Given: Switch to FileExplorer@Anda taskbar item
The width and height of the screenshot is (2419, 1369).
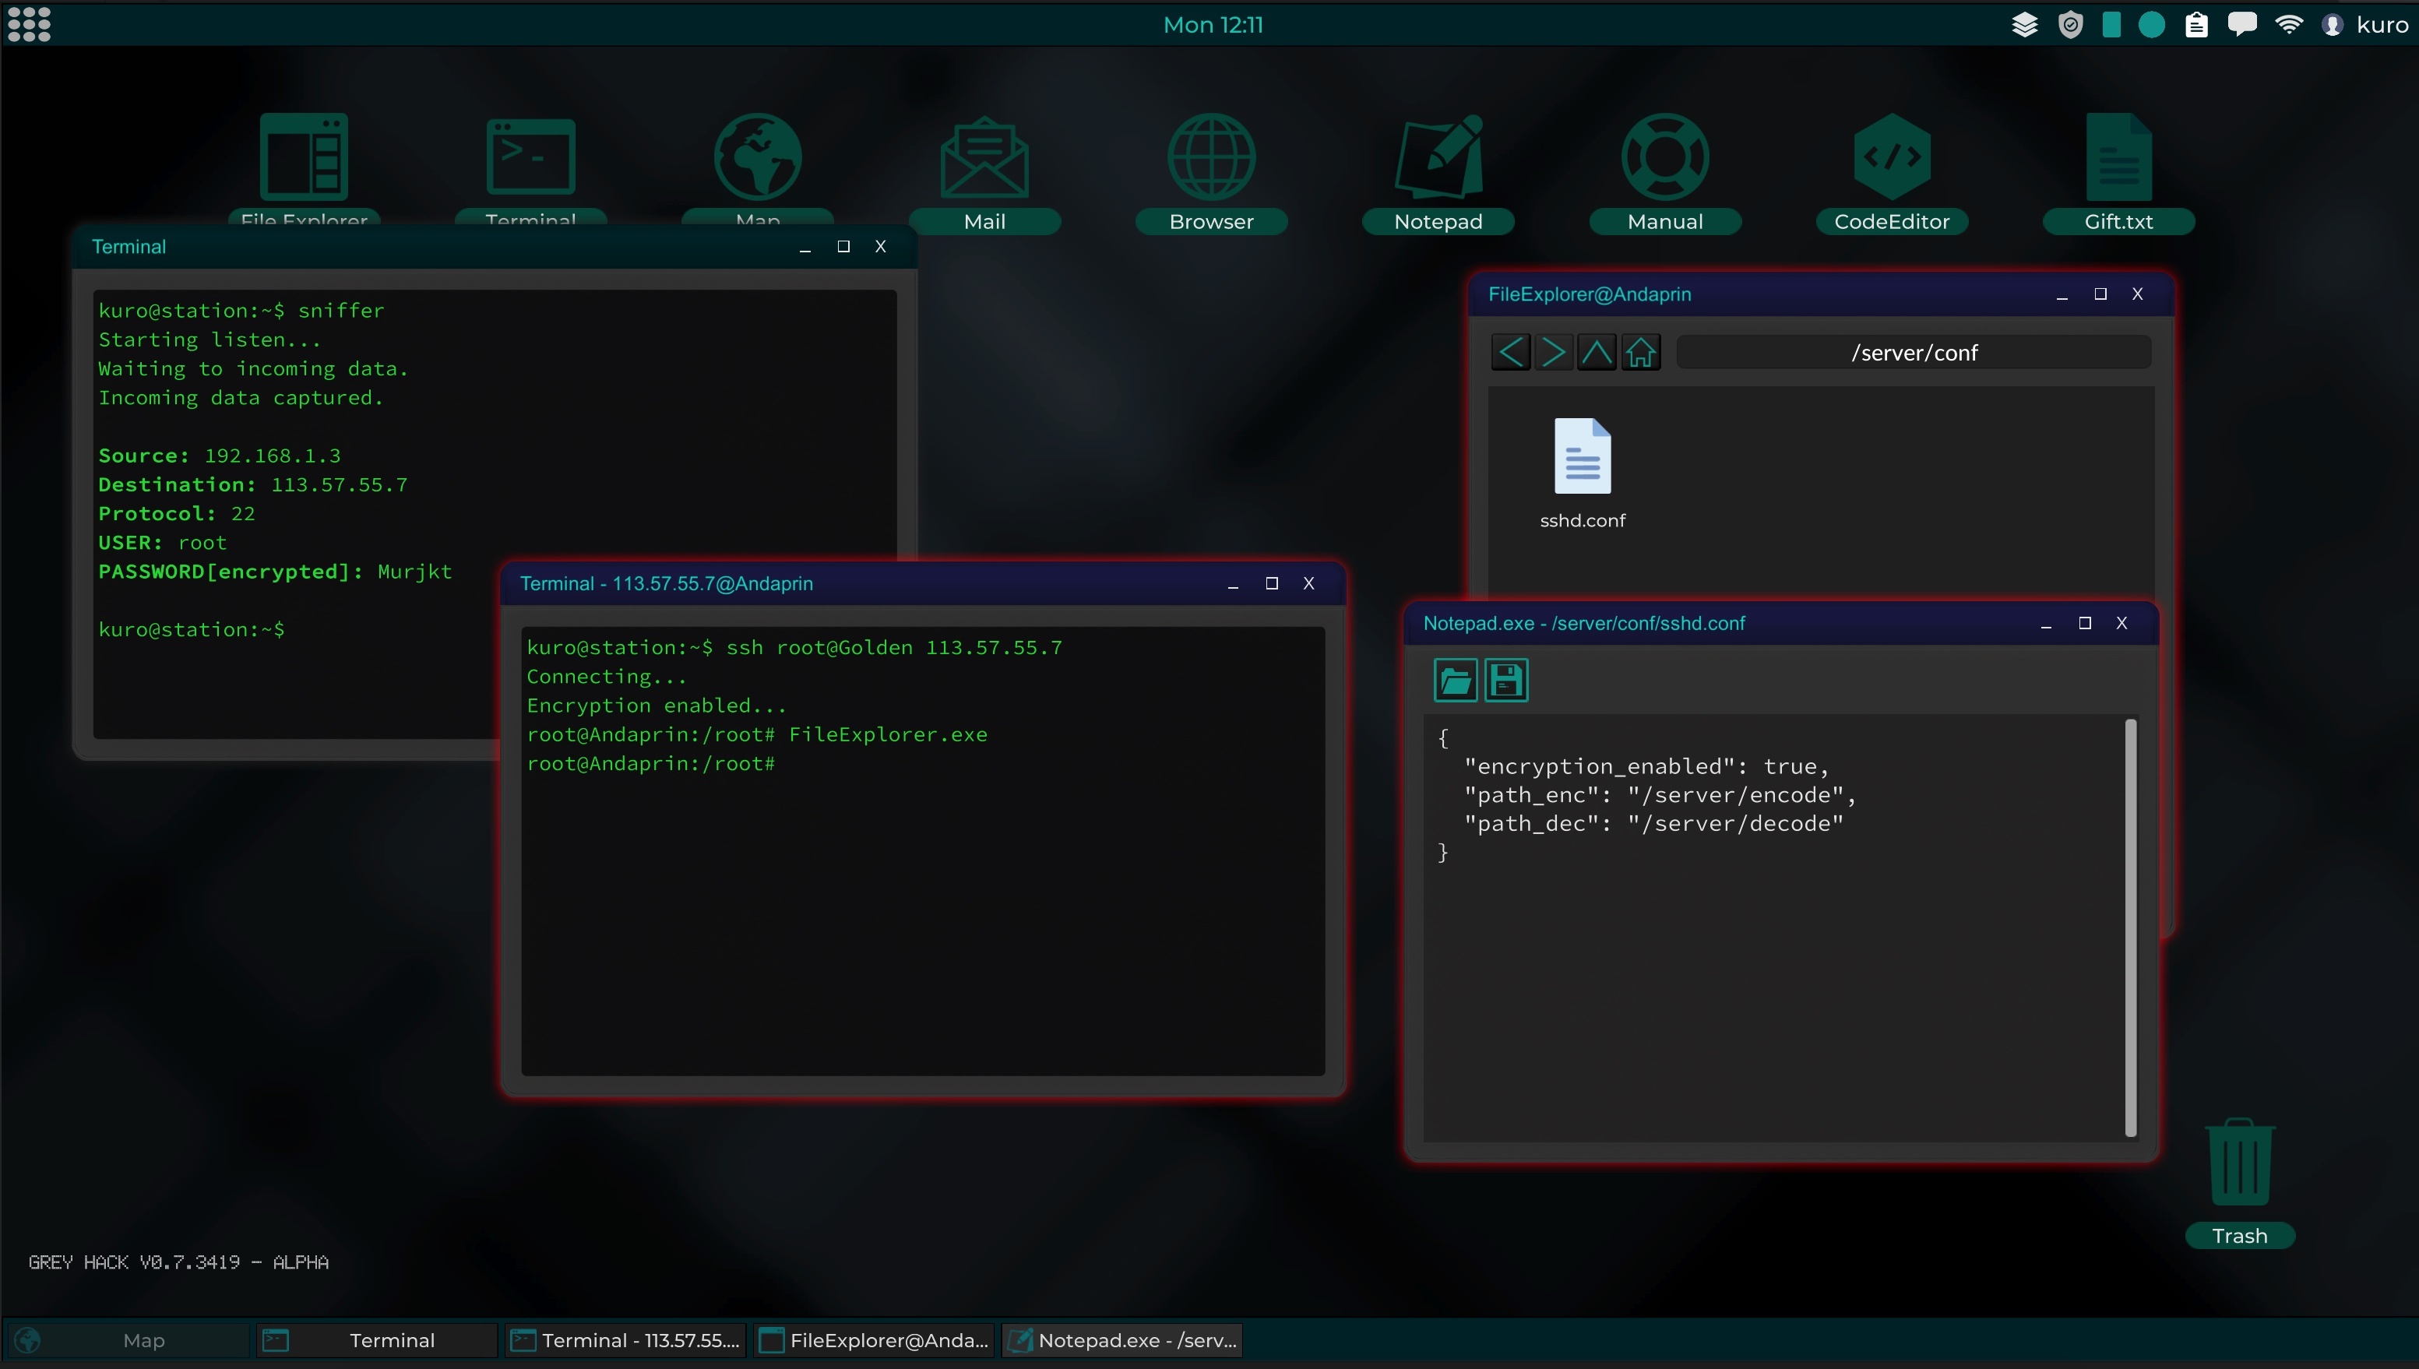Looking at the screenshot, I should pyautogui.click(x=873, y=1340).
